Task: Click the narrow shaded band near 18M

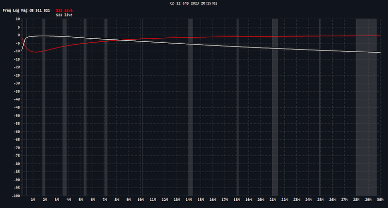Action: click(238, 107)
